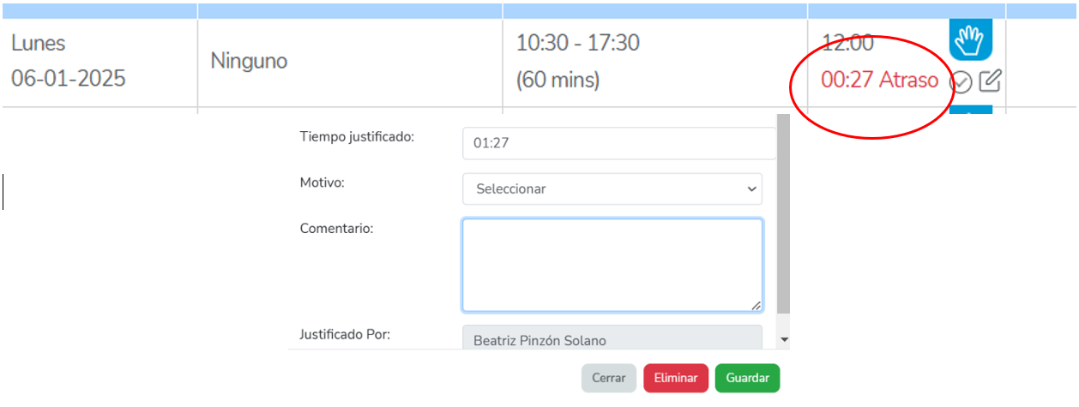The image size is (1079, 407).
Task: Grab the Comentario textarea resize handle
Action: click(x=757, y=306)
